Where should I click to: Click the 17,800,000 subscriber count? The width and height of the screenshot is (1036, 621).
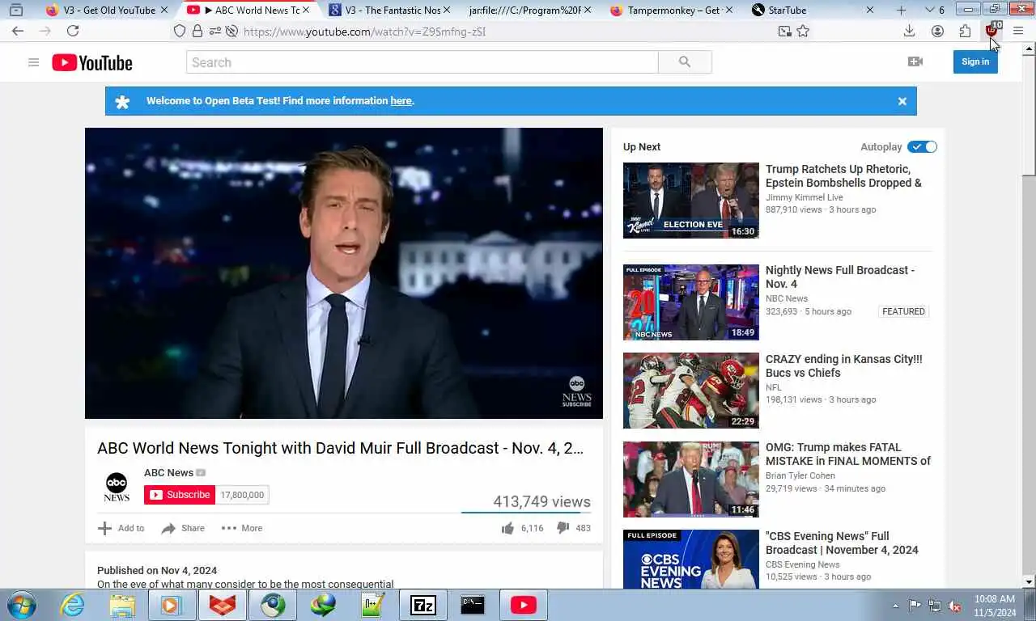pos(242,495)
